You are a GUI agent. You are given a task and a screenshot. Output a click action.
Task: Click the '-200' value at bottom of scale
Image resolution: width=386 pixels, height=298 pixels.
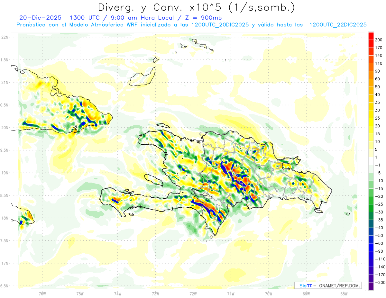click(x=381, y=283)
